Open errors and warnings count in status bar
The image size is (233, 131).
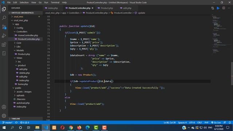click(24, 123)
